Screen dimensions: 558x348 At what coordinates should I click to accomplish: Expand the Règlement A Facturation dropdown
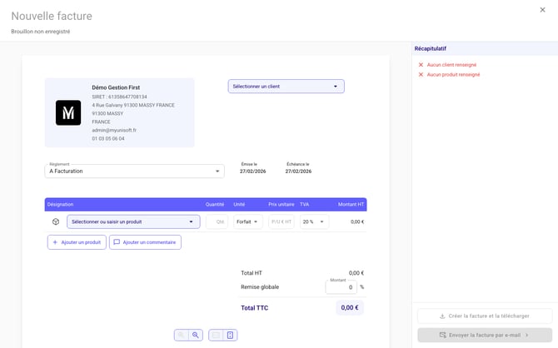point(134,171)
